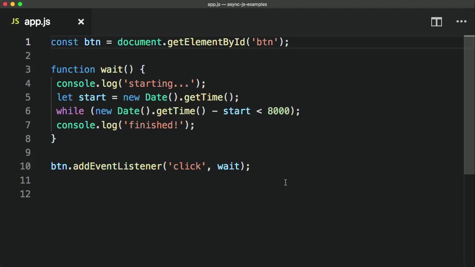Place cursor on the wait function name
This screenshot has height=267, width=475.
click(111, 69)
